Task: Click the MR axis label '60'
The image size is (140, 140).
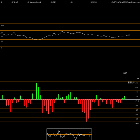Action: tap(137, 88)
